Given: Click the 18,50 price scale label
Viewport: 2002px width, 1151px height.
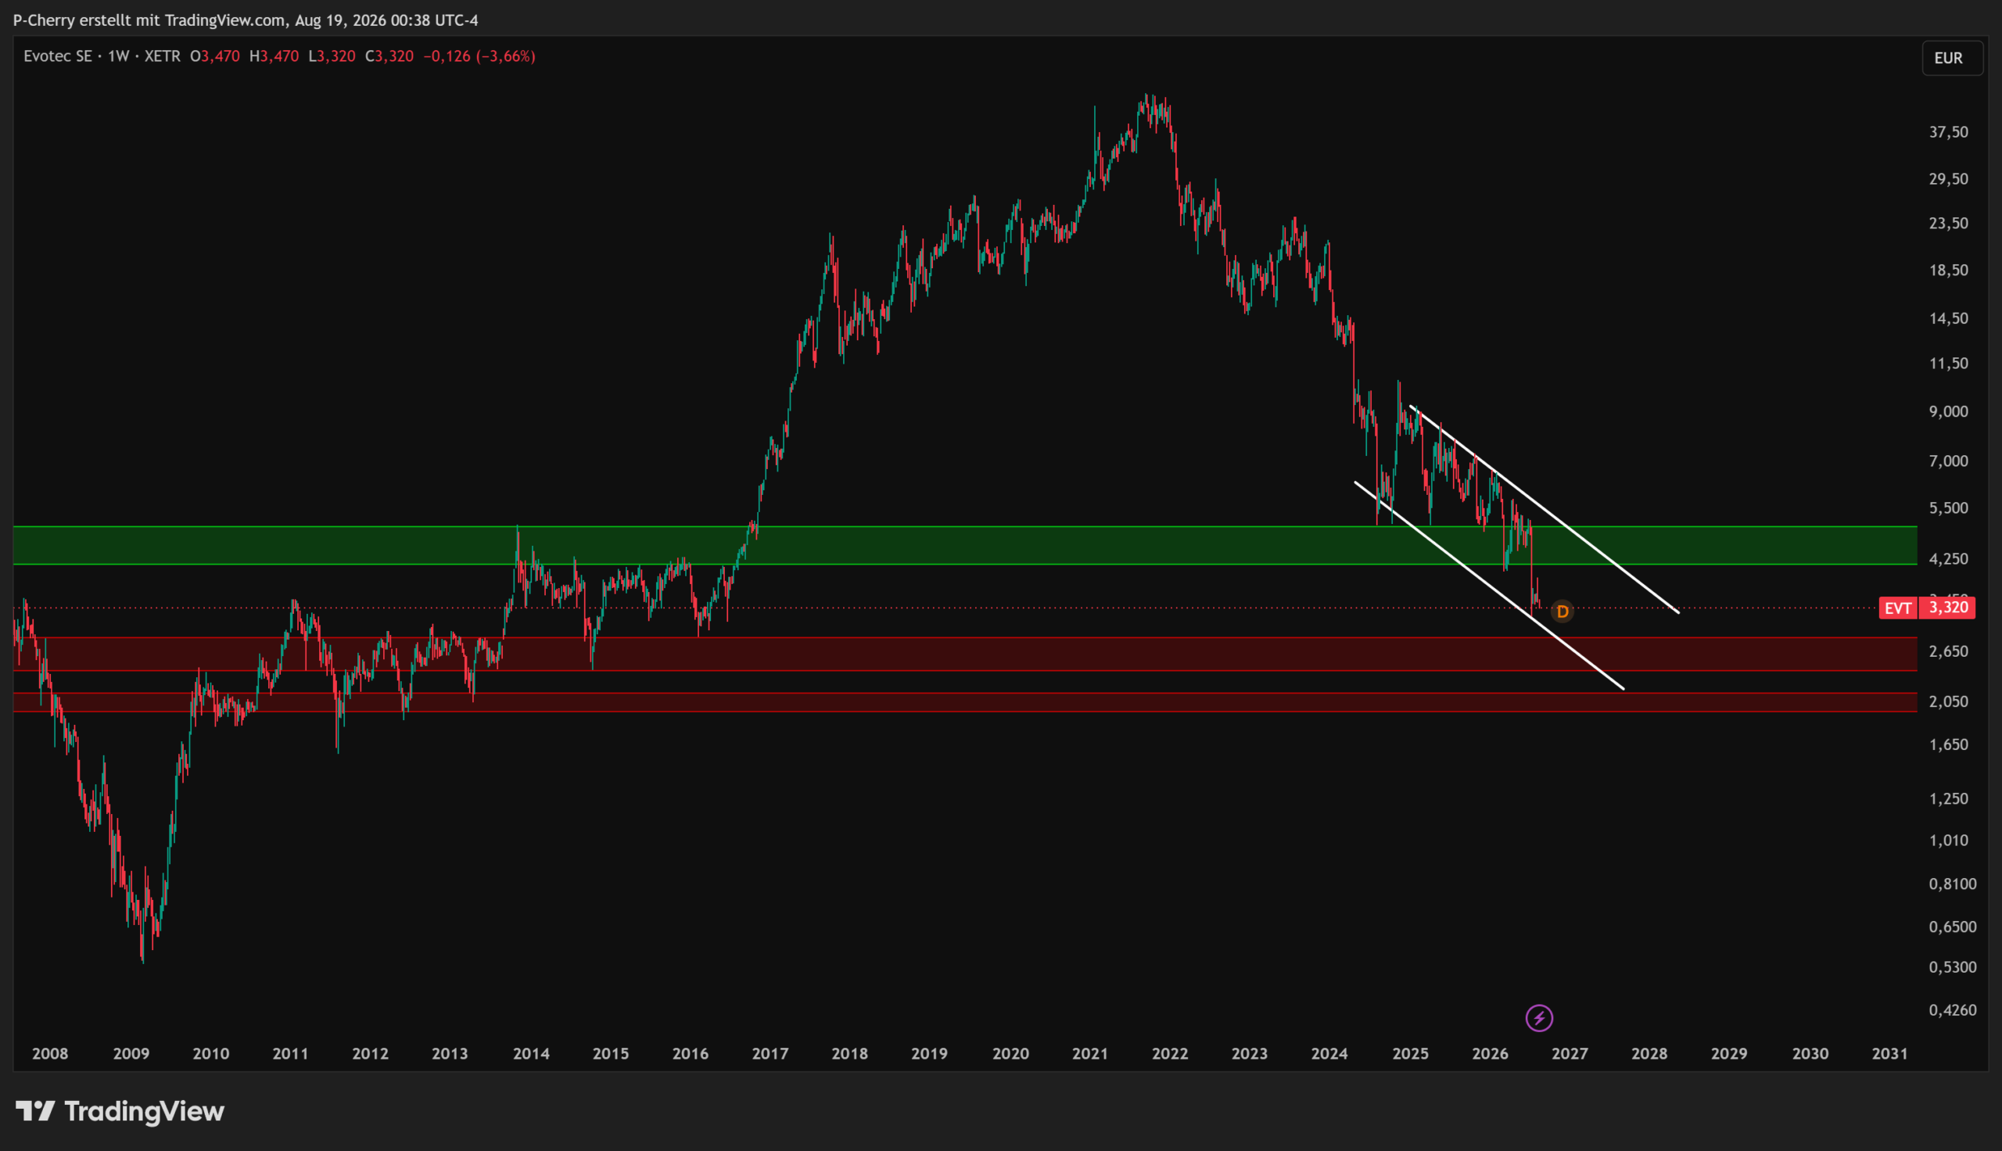Looking at the screenshot, I should (x=1949, y=270).
